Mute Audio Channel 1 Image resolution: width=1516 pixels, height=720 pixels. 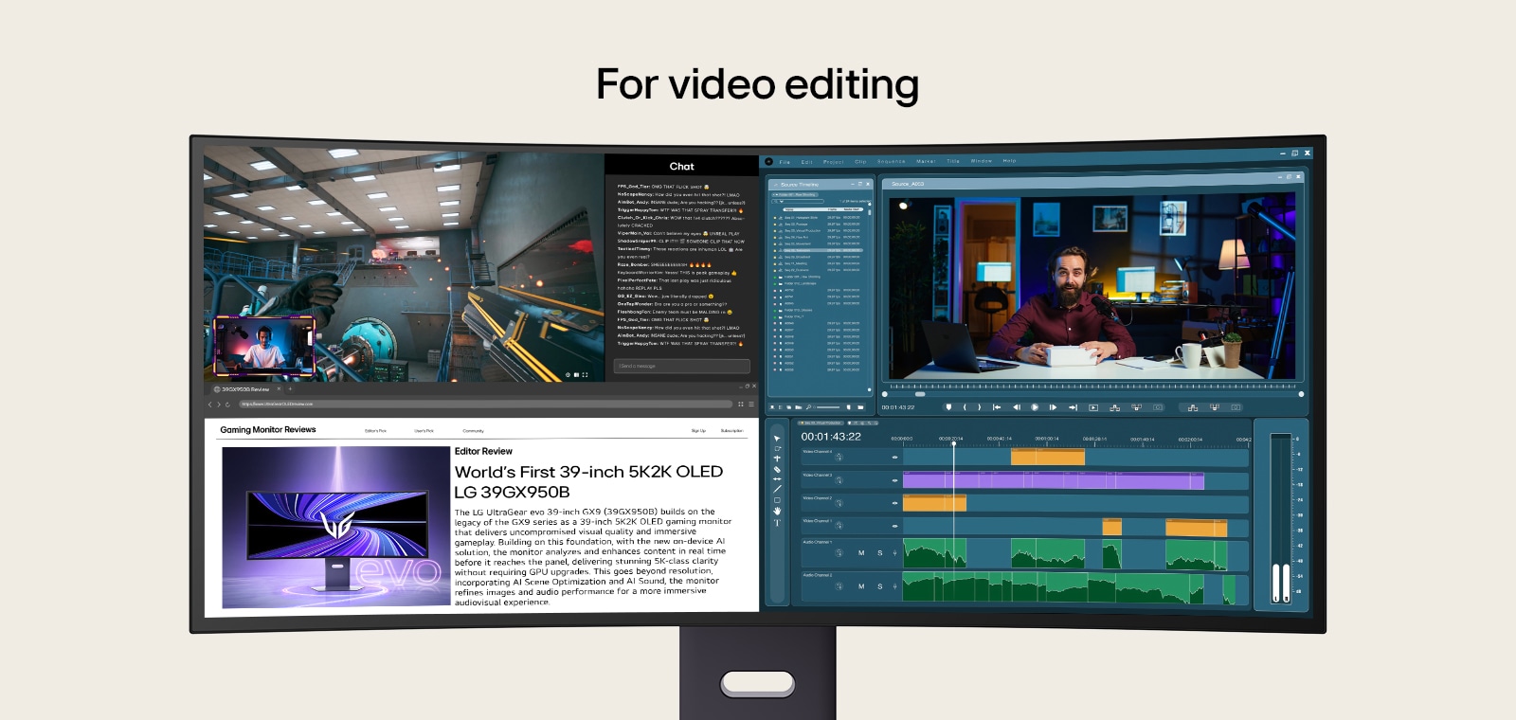[x=861, y=553]
